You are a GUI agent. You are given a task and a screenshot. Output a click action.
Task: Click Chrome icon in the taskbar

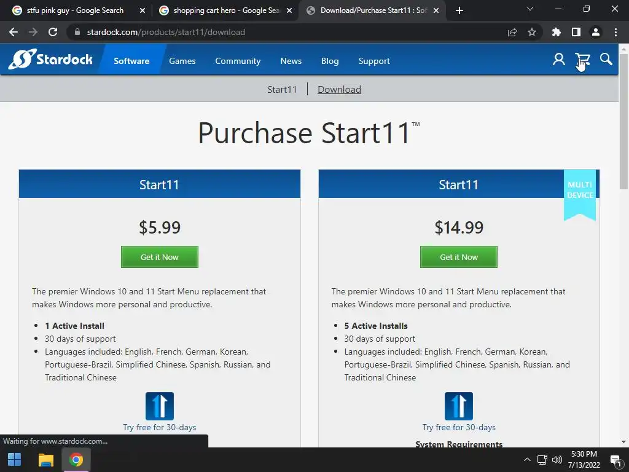76,460
